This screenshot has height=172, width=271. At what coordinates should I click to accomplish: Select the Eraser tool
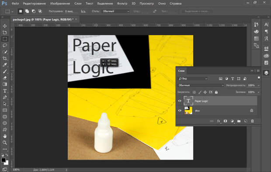[x=5, y=78]
